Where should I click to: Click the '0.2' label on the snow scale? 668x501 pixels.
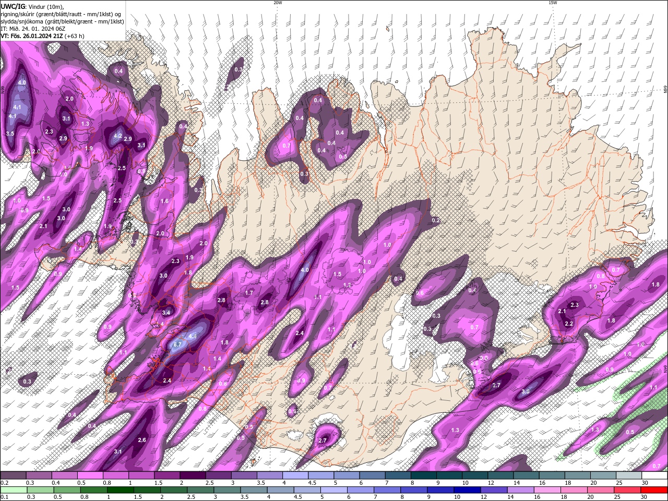coord(5,483)
